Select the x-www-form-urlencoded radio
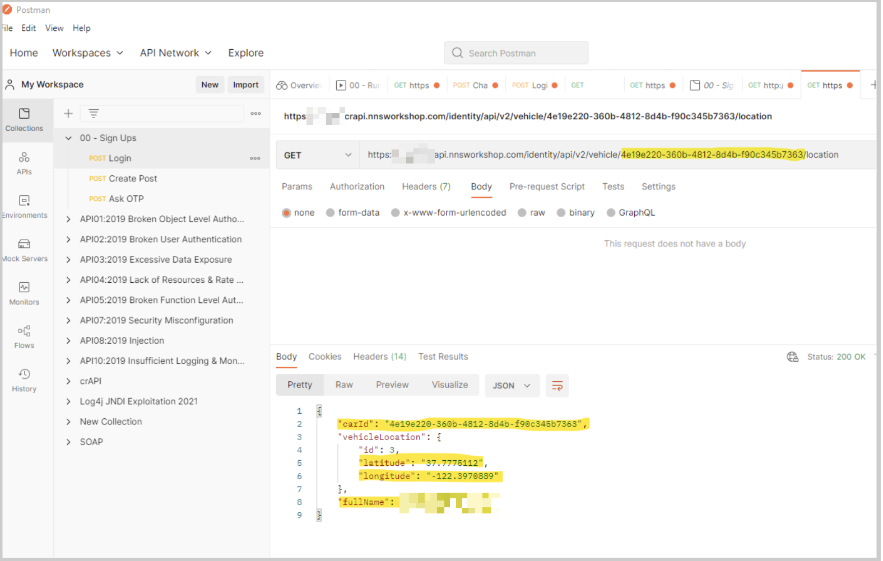The height and width of the screenshot is (561, 883). click(396, 213)
